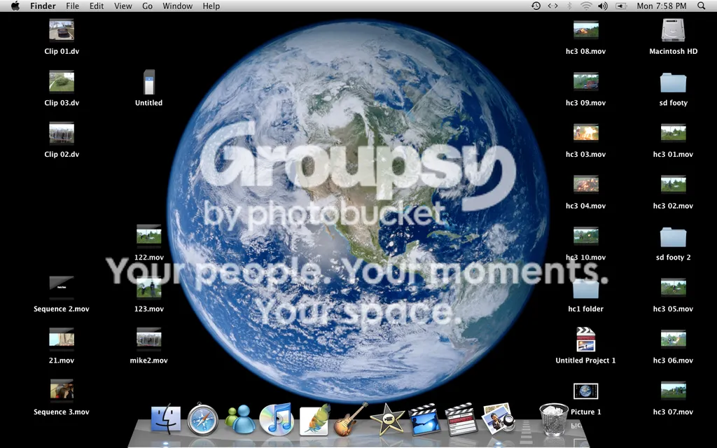
Task: Open the File menu
Action: point(72,6)
